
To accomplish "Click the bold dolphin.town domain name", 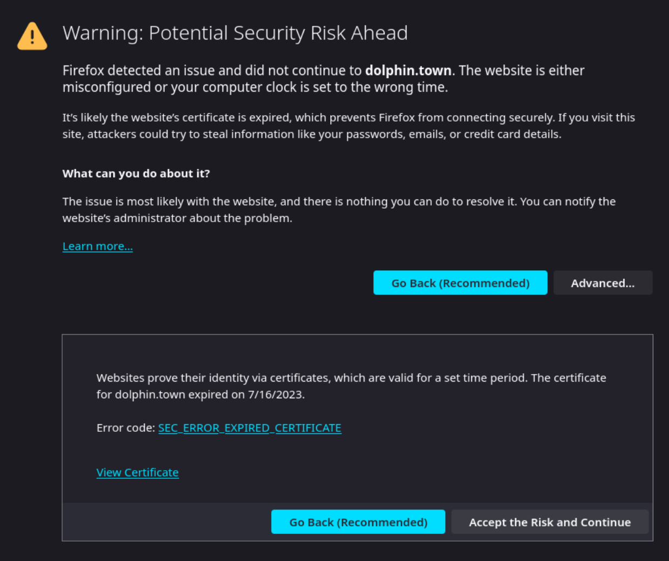I will (x=408, y=71).
